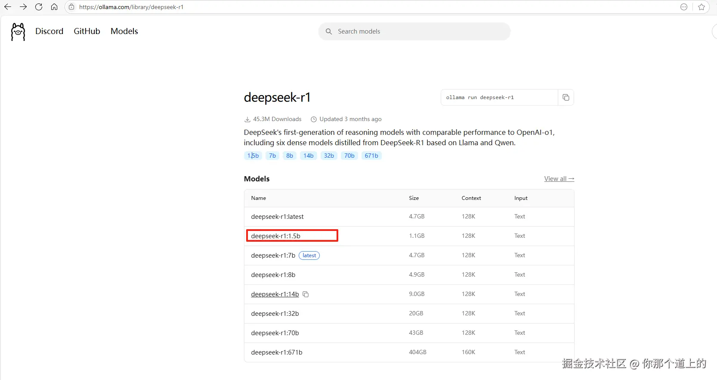Go back to the previous page
The height and width of the screenshot is (380, 717).
8,7
